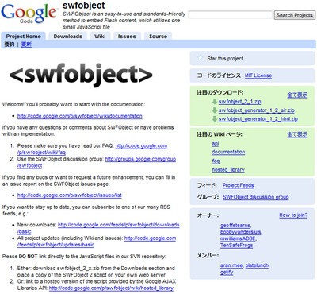Screen dimensions: 317x294
Task: Focus the project search text field
Action: click(230, 15)
